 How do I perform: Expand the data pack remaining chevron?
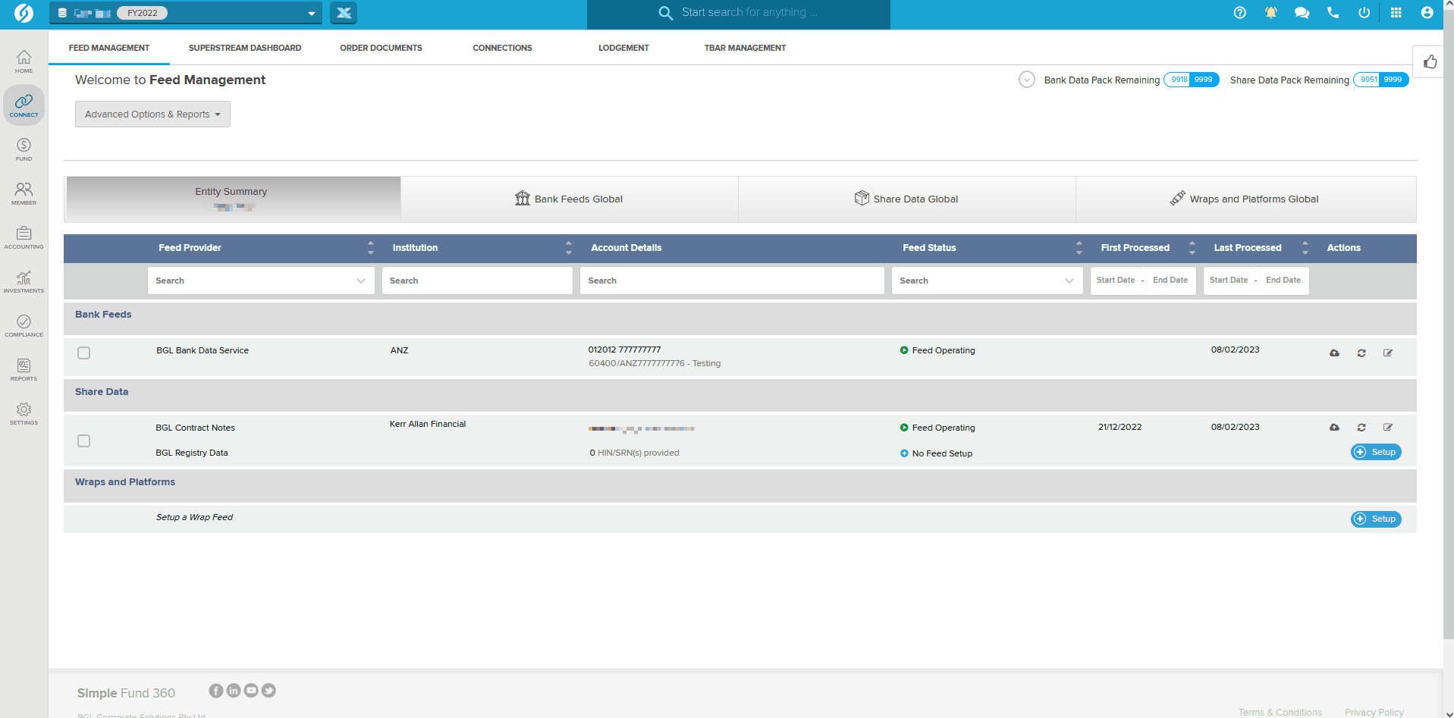tap(1027, 80)
